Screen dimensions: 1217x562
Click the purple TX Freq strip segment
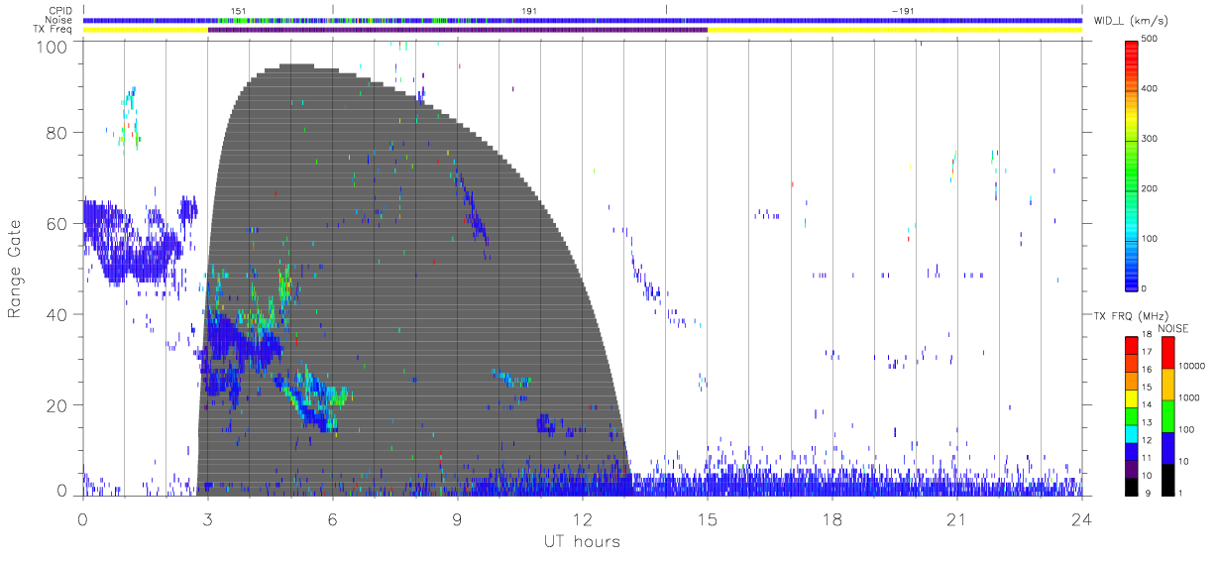[458, 30]
